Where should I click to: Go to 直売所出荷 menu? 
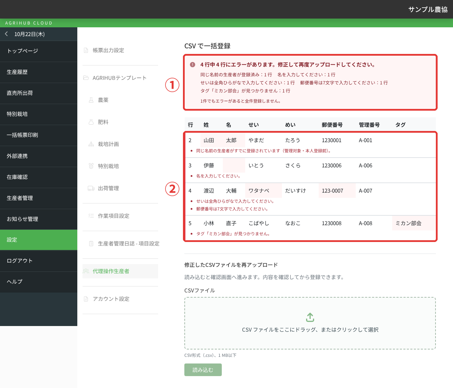click(x=38, y=93)
